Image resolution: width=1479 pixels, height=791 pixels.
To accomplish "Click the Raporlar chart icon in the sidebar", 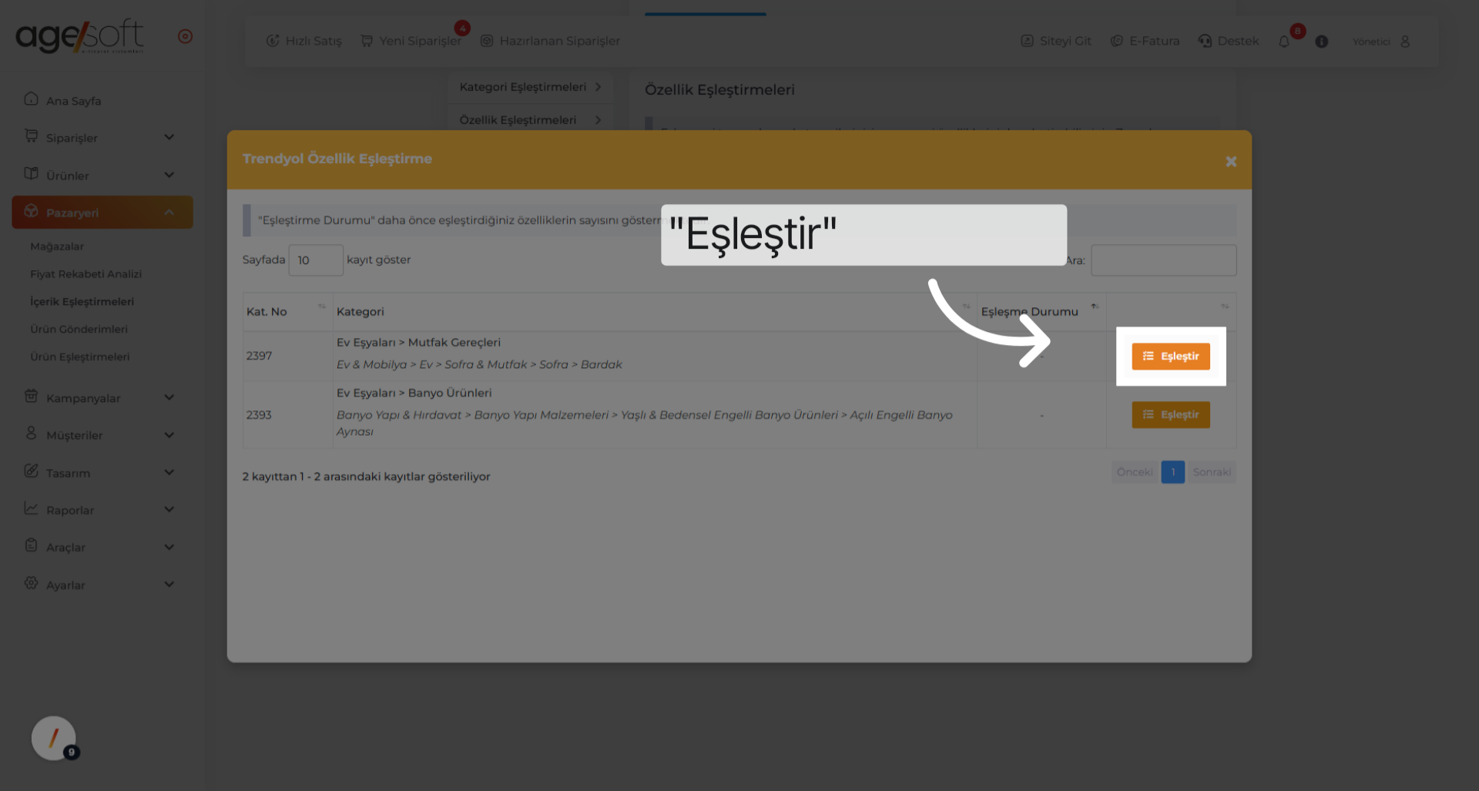I will [31, 508].
